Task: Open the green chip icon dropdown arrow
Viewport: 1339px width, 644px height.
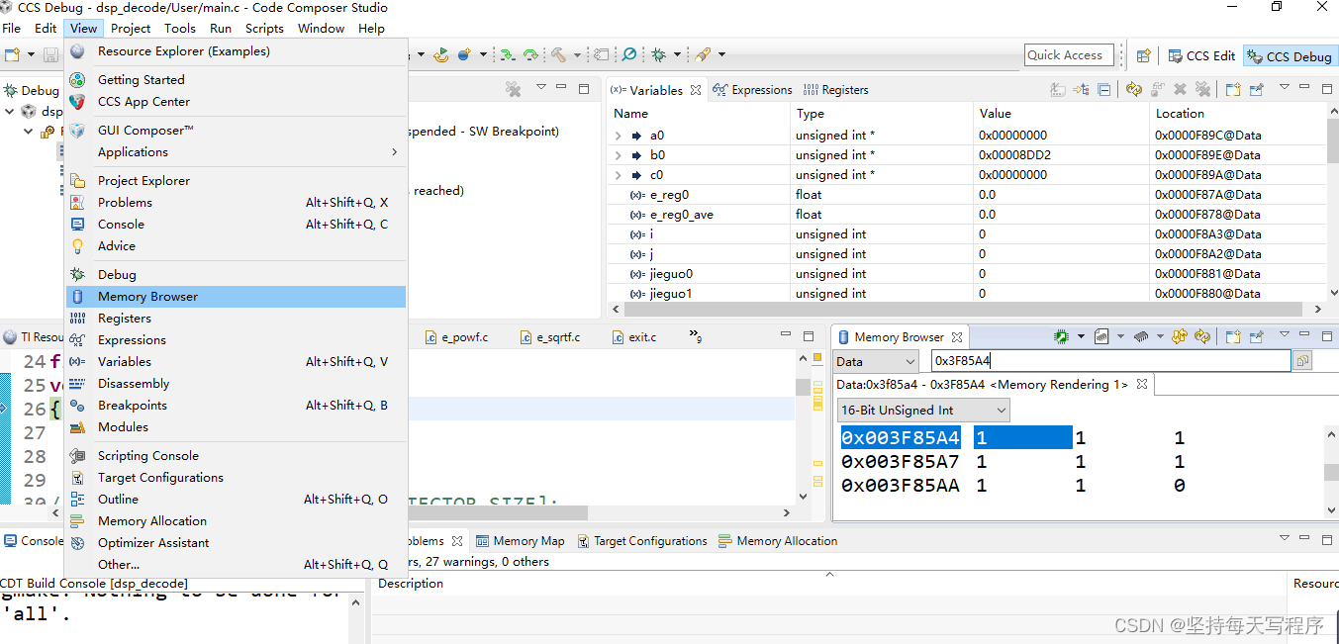Action: 1081,336
